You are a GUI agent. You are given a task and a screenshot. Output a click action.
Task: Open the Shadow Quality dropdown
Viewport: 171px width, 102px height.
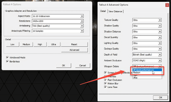point(147,26)
